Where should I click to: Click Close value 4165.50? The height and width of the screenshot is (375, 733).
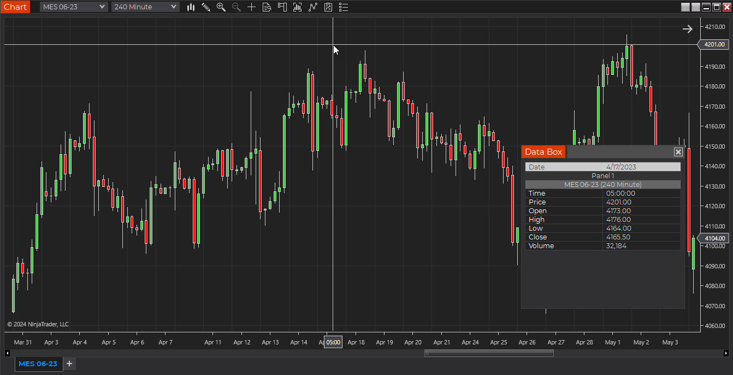pyautogui.click(x=618, y=237)
